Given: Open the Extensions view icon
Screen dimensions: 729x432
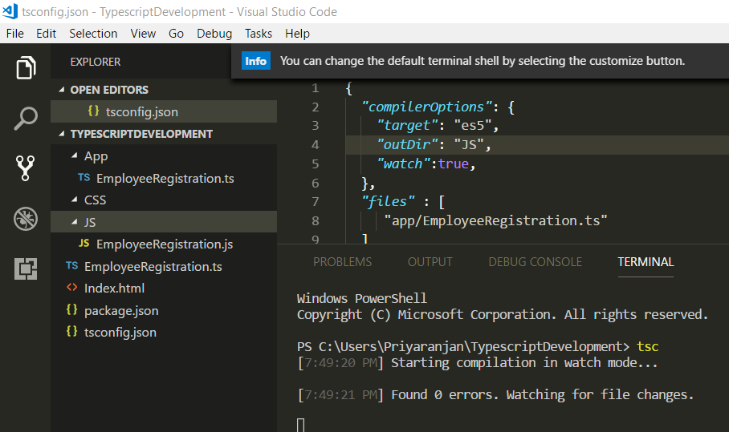Looking at the screenshot, I should tap(26, 268).
